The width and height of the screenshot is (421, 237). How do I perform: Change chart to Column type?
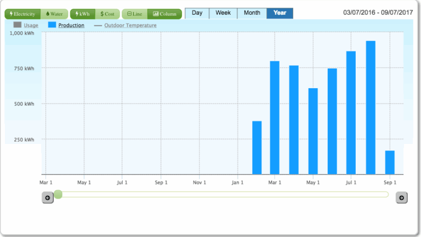click(164, 14)
